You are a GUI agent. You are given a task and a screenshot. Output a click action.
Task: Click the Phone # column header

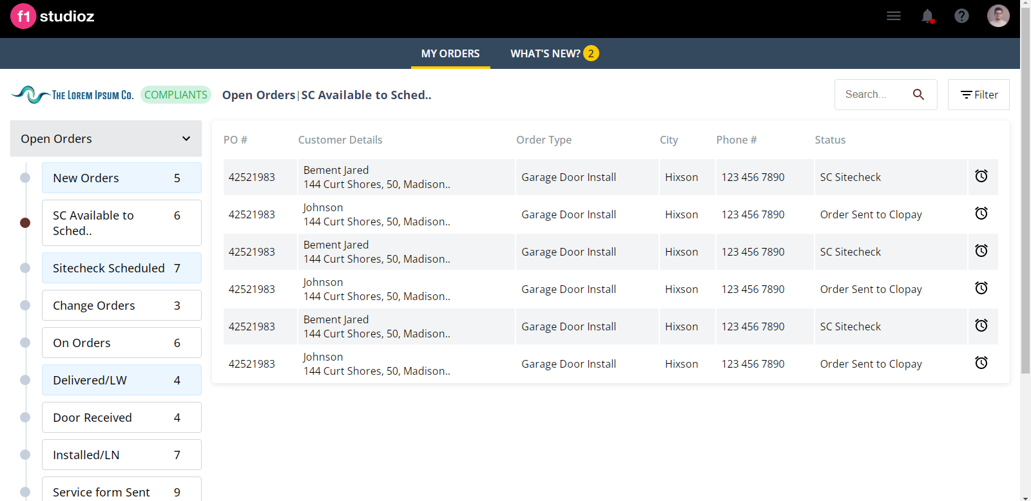737,140
